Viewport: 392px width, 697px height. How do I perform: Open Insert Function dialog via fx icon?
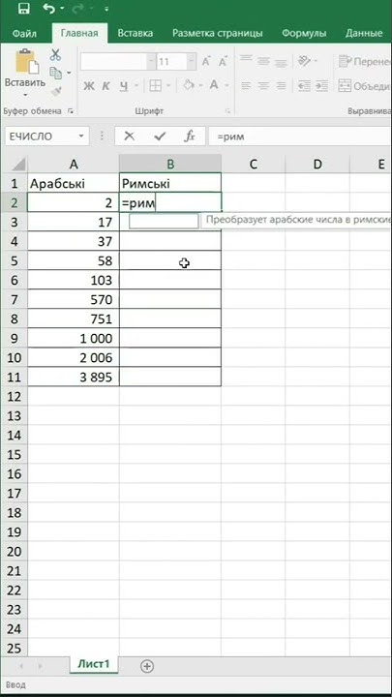coord(190,136)
